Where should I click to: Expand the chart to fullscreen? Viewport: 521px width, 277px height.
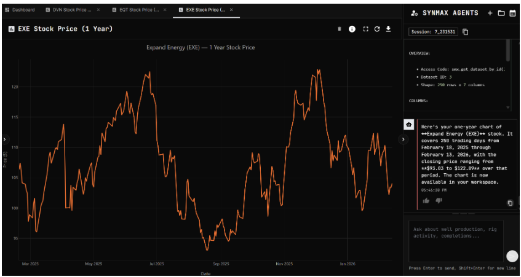click(x=365, y=29)
